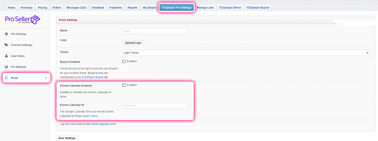378x141 pixels.
Task: Click the tags icon beside Channel Settings
Action: (x=6, y=45)
